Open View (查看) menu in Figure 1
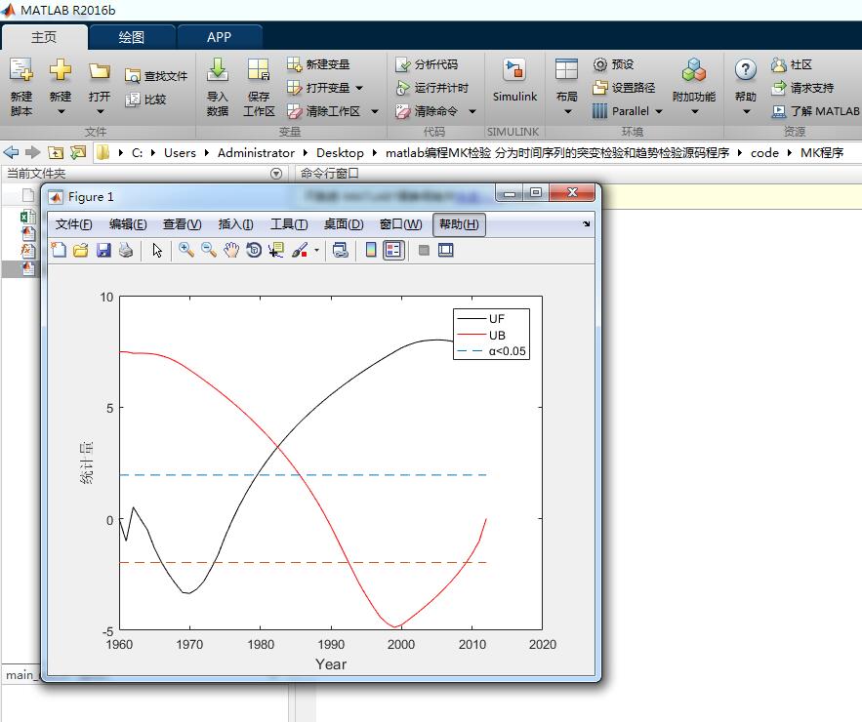The image size is (862, 722). (x=182, y=224)
